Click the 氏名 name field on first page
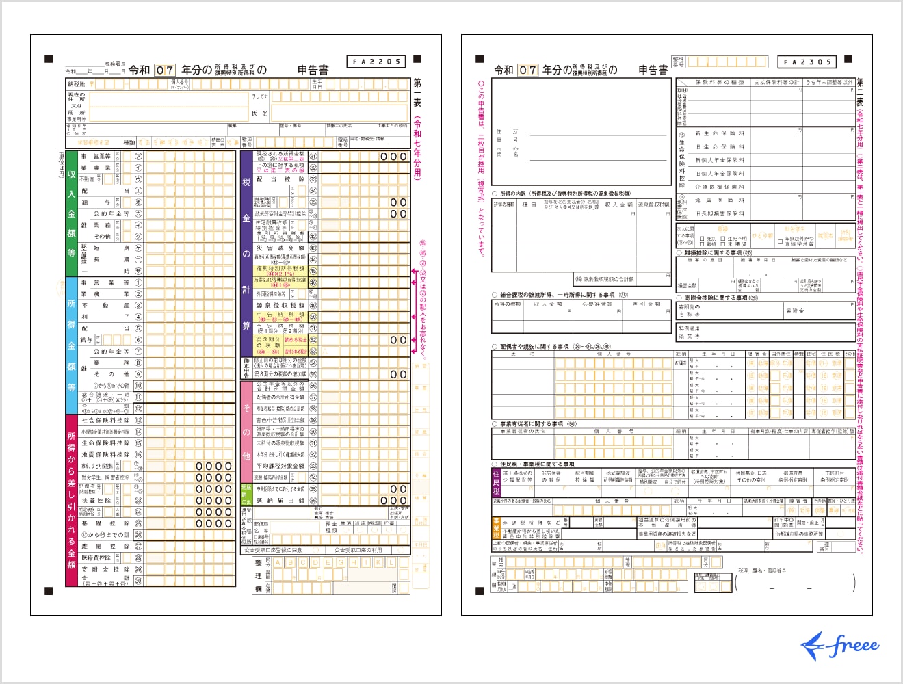The height and width of the screenshot is (684, 903). [339, 113]
